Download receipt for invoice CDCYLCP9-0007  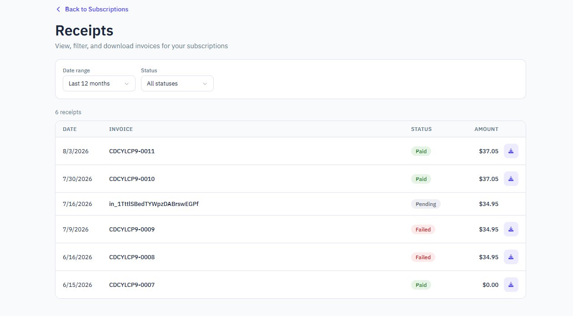511,285
